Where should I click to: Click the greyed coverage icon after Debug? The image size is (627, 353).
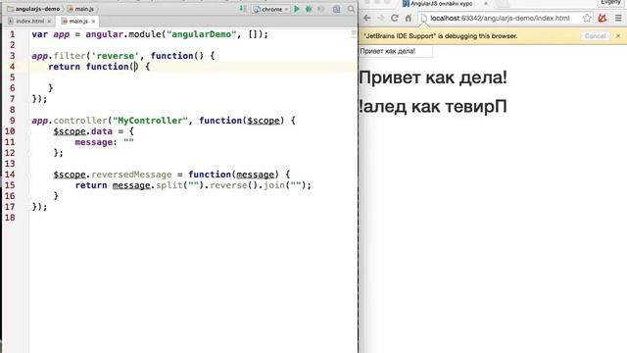(x=320, y=9)
